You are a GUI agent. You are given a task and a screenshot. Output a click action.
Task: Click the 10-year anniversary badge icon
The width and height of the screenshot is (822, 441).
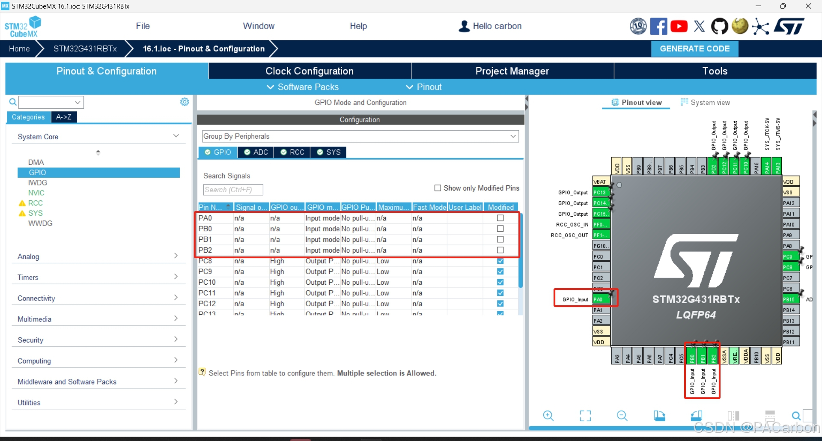pos(638,27)
